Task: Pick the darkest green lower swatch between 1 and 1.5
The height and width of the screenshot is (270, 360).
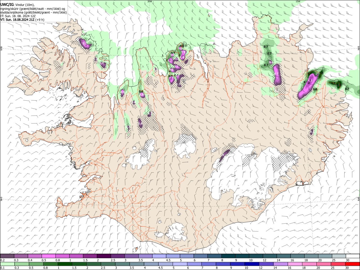Action: point(65,264)
